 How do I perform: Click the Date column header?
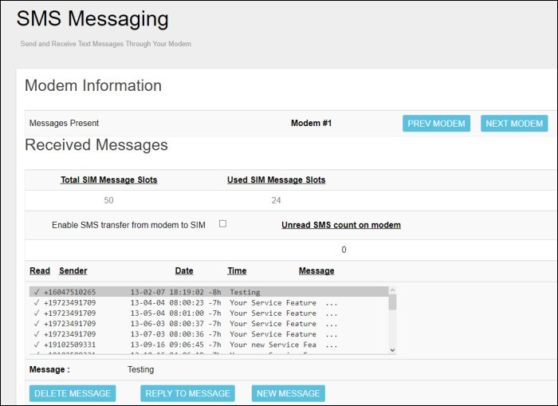184,271
